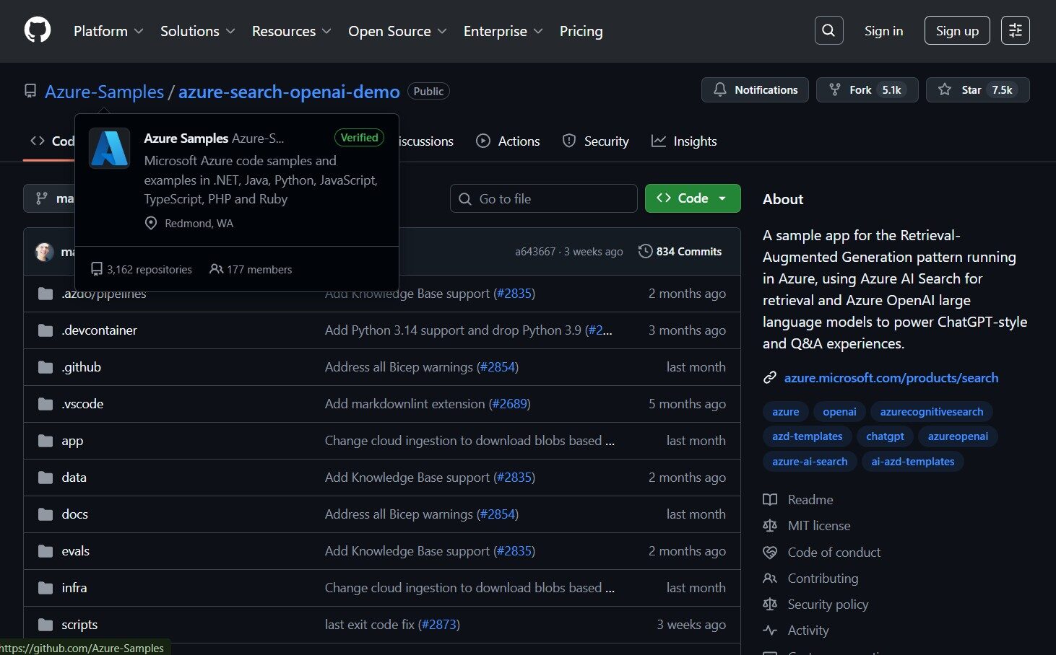Open the Security tab

click(x=596, y=141)
